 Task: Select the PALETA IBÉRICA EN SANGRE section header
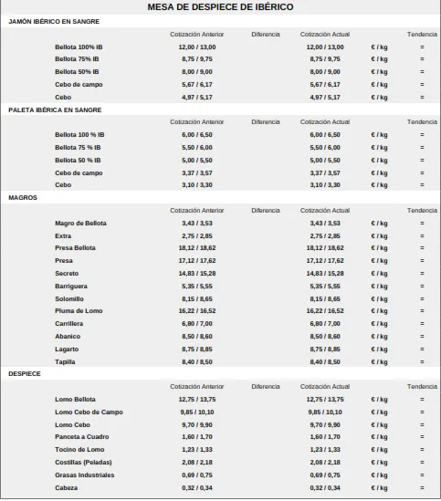tap(55, 110)
